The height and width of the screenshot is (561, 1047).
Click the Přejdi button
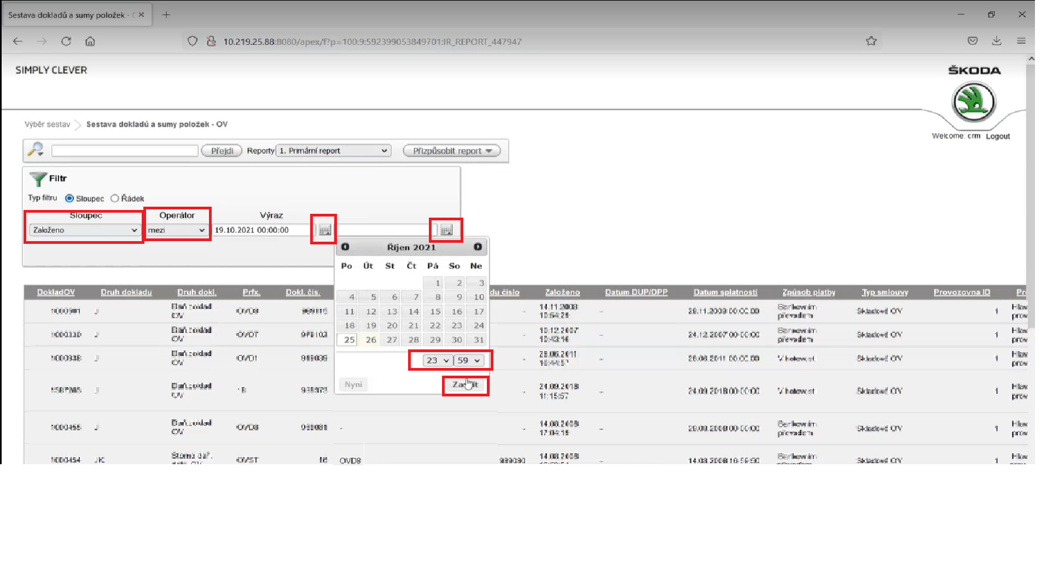point(222,151)
